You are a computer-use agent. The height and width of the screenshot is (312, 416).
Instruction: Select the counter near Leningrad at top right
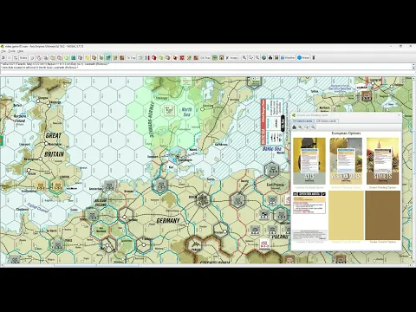pos(367,95)
